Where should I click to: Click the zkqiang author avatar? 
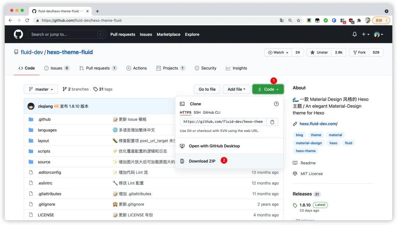click(31, 106)
